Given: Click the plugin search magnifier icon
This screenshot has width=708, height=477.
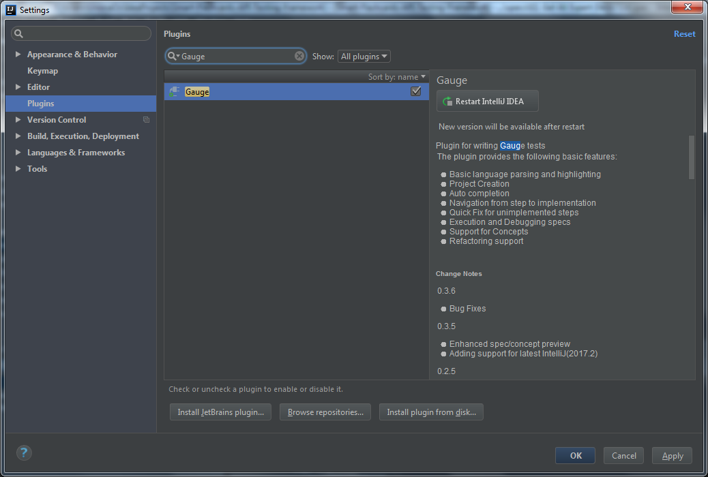Looking at the screenshot, I should pyautogui.click(x=173, y=56).
